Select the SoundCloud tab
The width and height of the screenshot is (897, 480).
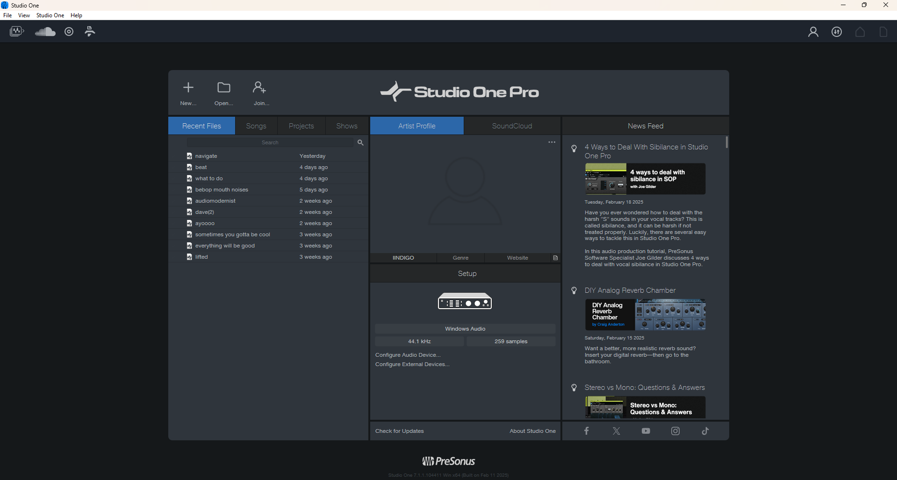[512, 126]
